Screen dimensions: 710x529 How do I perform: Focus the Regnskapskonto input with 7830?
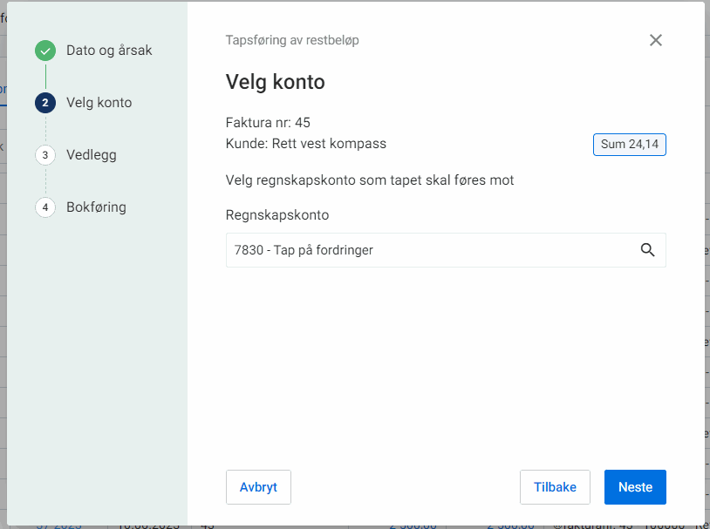[446, 250]
